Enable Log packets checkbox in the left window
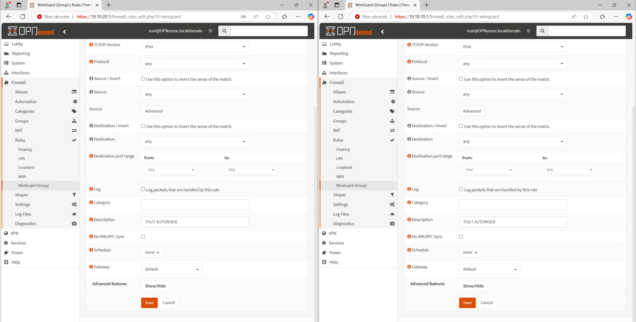636x322 pixels. point(143,189)
